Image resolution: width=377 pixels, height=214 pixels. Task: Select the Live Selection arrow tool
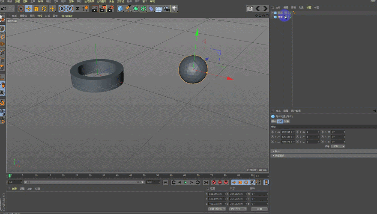[21, 9]
